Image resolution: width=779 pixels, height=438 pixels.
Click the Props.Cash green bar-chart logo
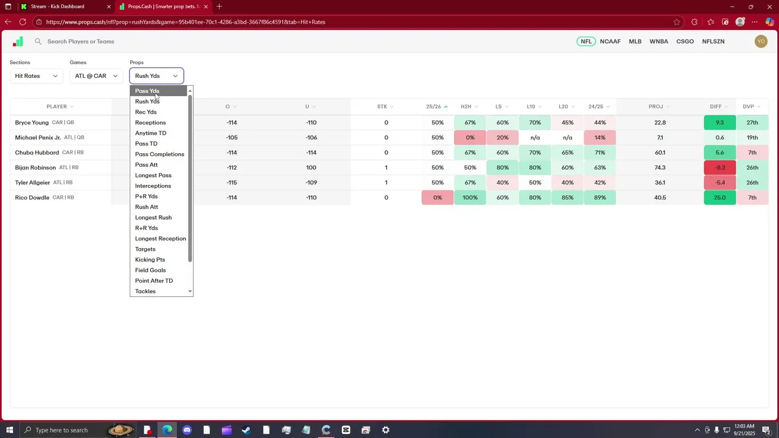pos(18,41)
